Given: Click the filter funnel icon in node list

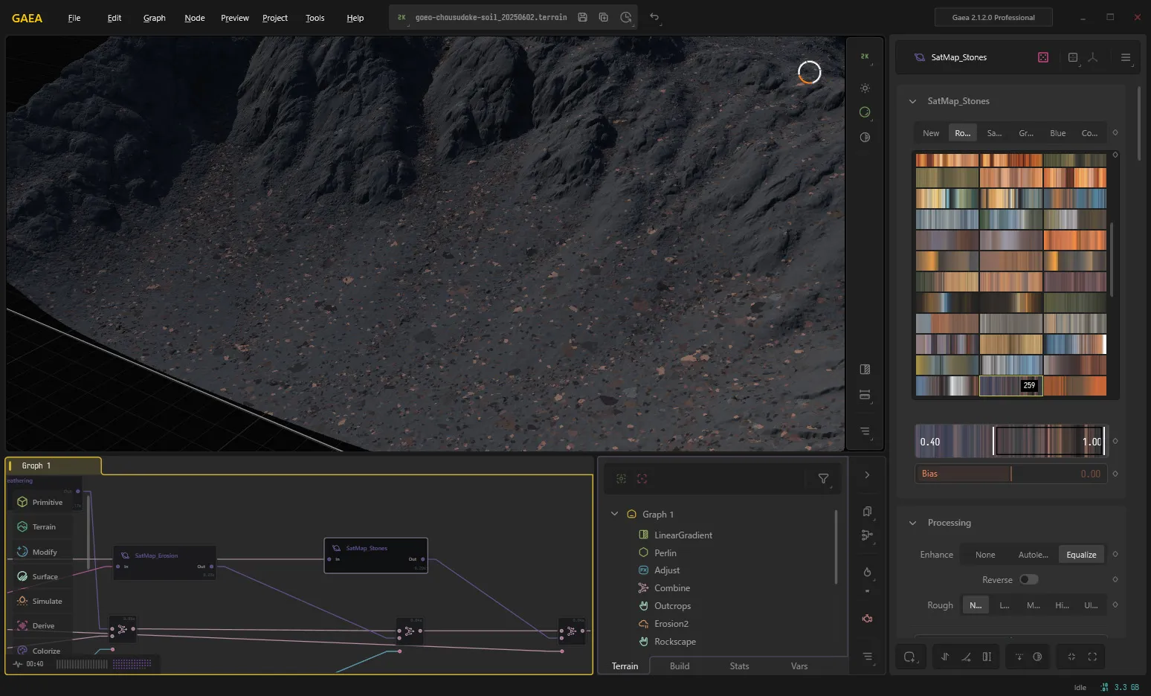Looking at the screenshot, I should pyautogui.click(x=823, y=479).
